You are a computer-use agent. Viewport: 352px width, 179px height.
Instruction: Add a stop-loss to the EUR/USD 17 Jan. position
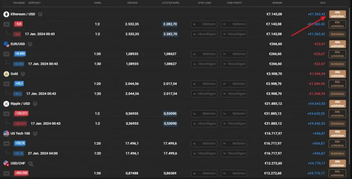pyautogui.click(x=204, y=64)
